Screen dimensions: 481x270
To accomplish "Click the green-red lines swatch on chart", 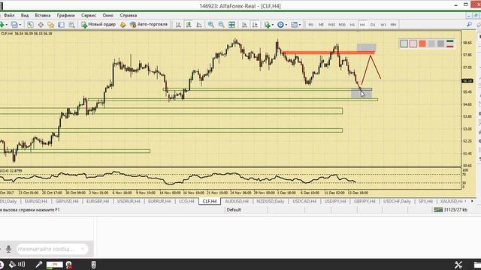I will 450,43.
